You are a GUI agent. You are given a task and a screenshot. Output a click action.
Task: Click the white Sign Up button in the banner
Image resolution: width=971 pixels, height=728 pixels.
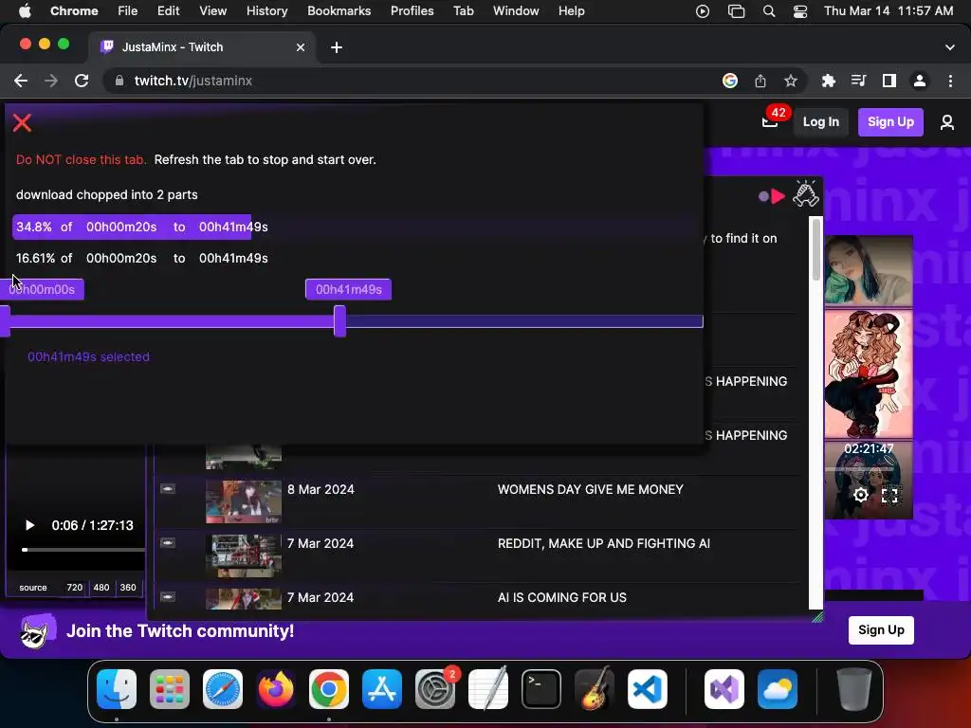point(881,629)
